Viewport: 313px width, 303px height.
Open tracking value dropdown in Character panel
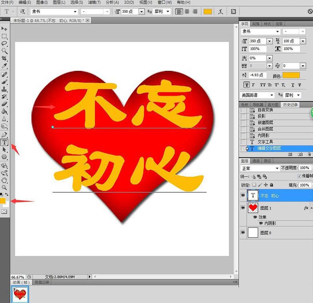click(x=303, y=66)
